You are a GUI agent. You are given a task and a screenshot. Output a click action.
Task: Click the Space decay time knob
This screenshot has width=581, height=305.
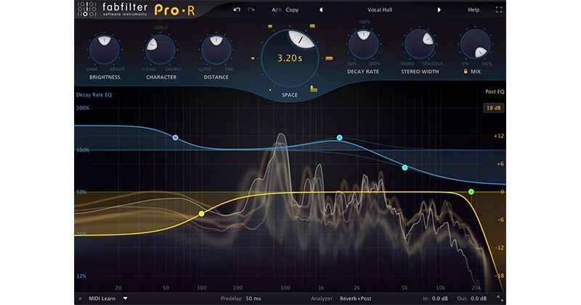[290, 58]
